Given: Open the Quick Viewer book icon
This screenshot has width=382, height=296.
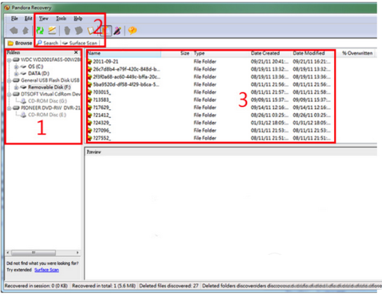Looking at the screenshot, I should 91,31.
